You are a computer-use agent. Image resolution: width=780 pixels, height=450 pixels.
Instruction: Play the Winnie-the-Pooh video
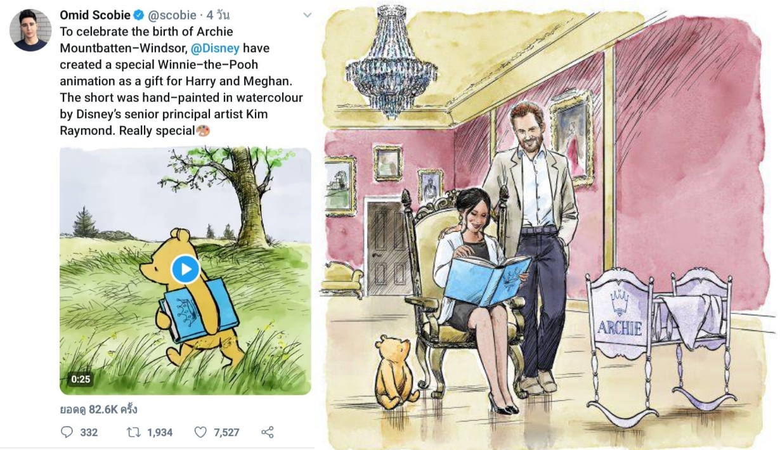click(x=185, y=269)
